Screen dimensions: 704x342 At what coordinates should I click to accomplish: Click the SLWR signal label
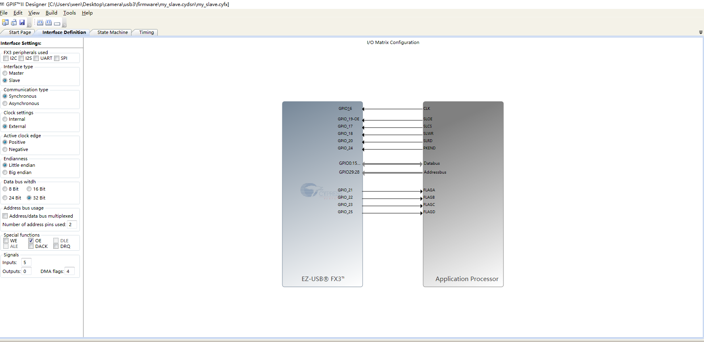[x=428, y=134]
